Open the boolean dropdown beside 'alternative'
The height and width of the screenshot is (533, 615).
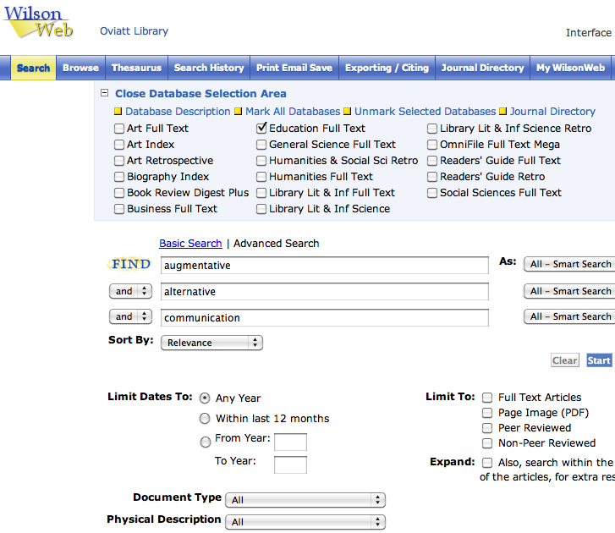click(130, 291)
